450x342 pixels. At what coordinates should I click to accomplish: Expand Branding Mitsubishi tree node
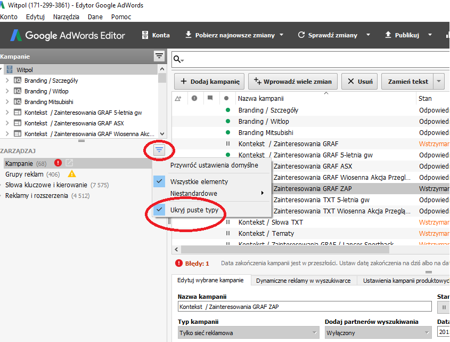tap(7, 102)
